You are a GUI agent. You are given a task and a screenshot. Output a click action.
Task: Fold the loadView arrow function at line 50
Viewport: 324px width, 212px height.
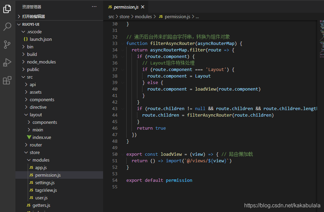pos(123,154)
